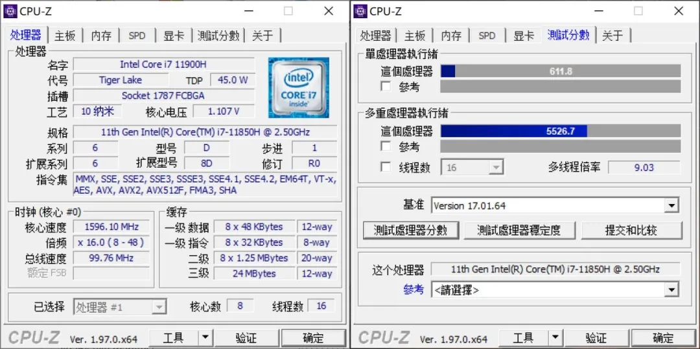Click the 名字 field Intel Core i7 11900H

163,65
